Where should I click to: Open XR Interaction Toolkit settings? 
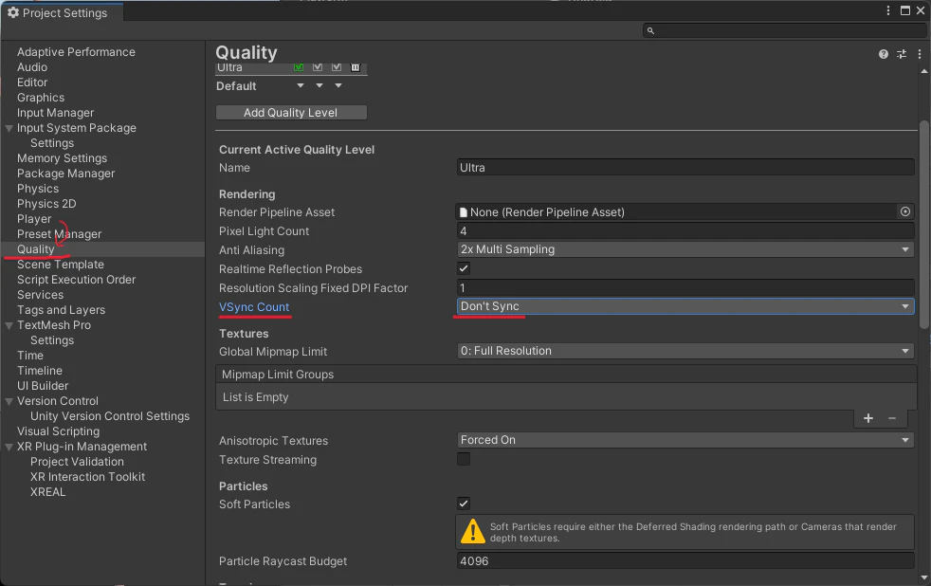(x=87, y=477)
